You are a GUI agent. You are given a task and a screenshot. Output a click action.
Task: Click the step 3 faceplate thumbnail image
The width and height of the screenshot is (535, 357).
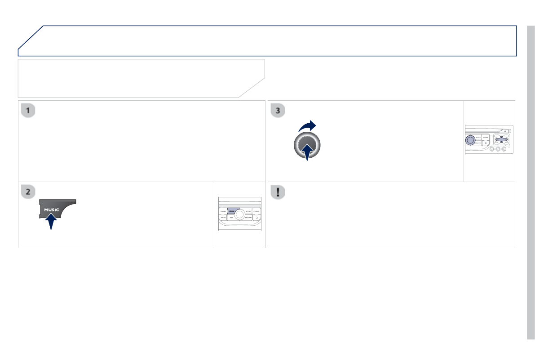point(489,140)
